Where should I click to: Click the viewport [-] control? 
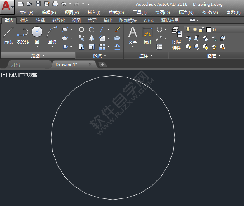4,75
